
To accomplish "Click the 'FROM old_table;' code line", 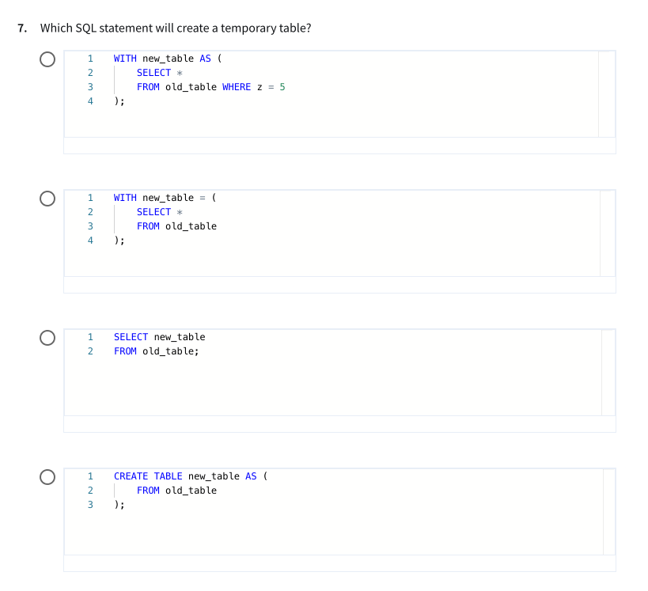I will tap(156, 351).
